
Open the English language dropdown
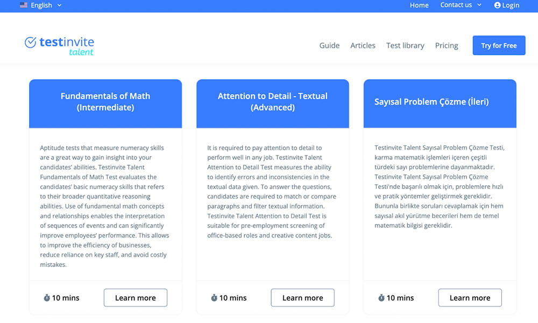tap(41, 5)
